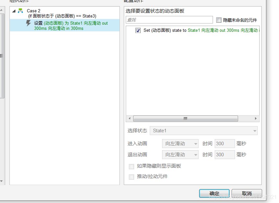The image size is (279, 203).
Task: Click the 进入动画 时间 300 field
Action: tap(225, 144)
